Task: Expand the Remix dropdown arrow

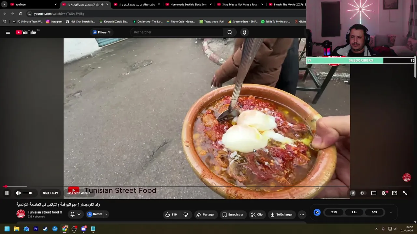Action: click(106, 214)
